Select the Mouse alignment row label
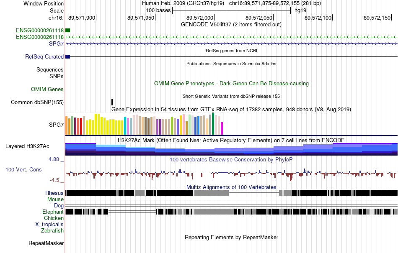The height and width of the screenshot is (253, 398). (55, 199)
